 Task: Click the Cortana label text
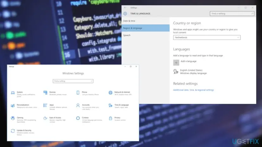[x=85, y=118]
